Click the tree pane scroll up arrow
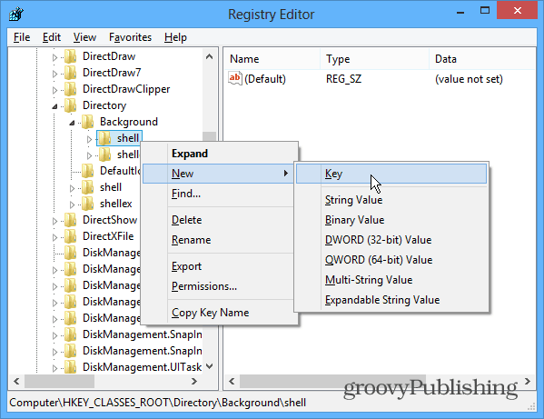Viewport: 544px width, 419px height. (209, 56)
